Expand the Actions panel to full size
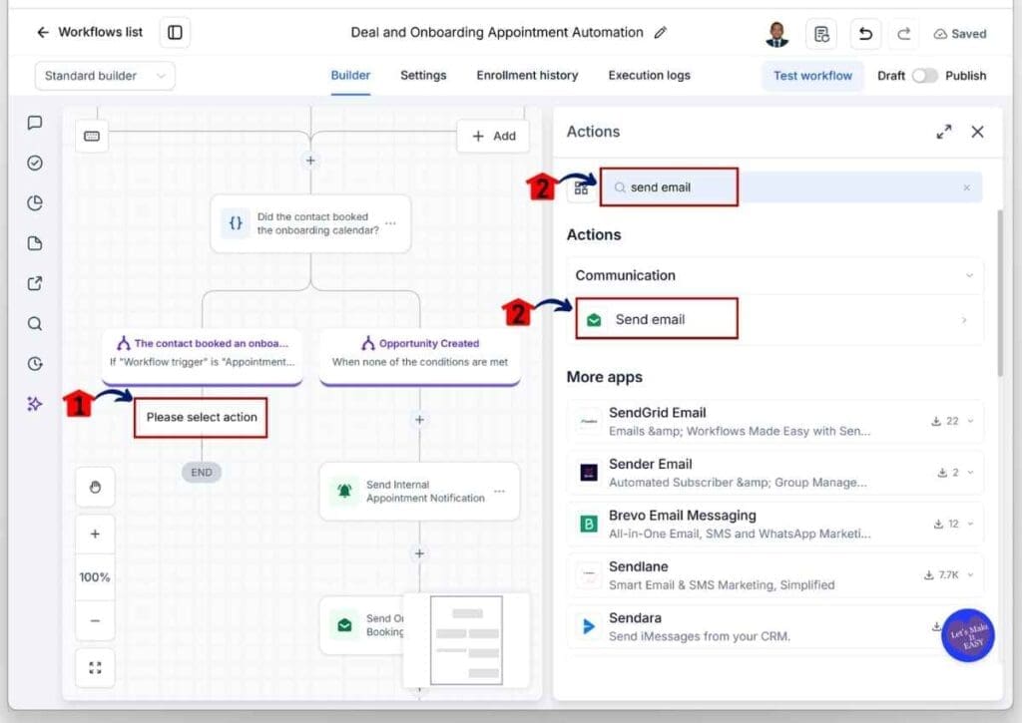The height and width of the screenshot is (723, 1022). click(944, 133)
